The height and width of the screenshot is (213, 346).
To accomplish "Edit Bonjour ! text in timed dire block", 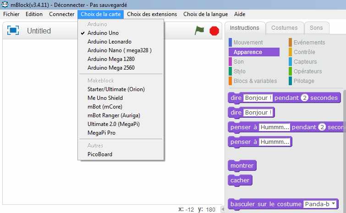I will (x=258, y=98).
